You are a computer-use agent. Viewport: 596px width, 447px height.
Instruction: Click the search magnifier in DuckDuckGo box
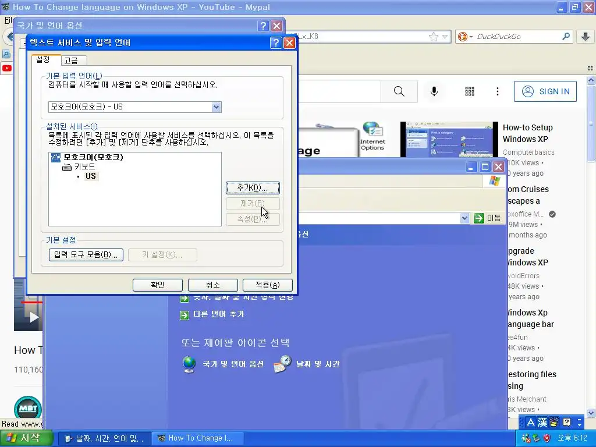pos(566,37)
